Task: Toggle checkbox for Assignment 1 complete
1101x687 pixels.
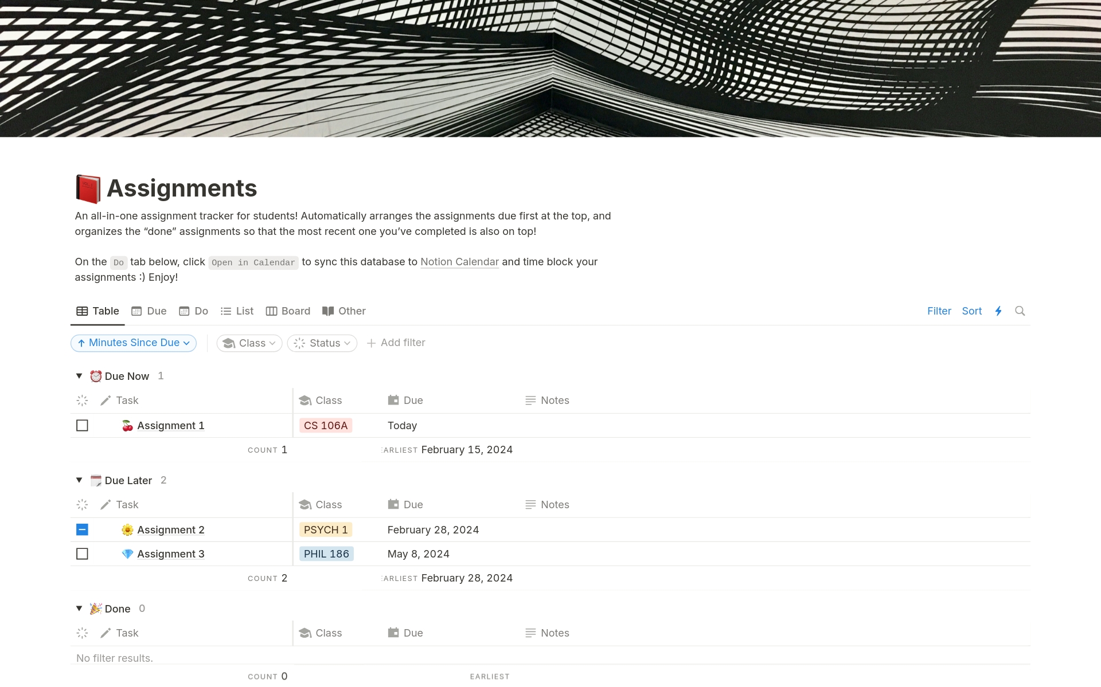Action: [x=81, y=425]
